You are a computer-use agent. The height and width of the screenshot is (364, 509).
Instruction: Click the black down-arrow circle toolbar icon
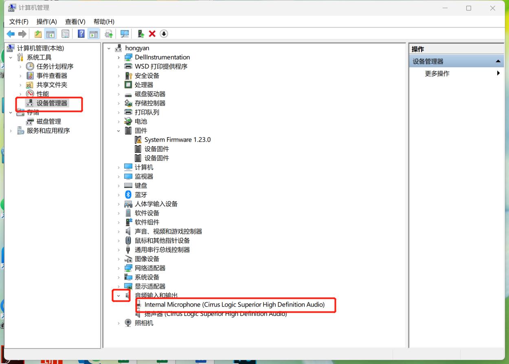pyautogui.click(x=164, y=34)
